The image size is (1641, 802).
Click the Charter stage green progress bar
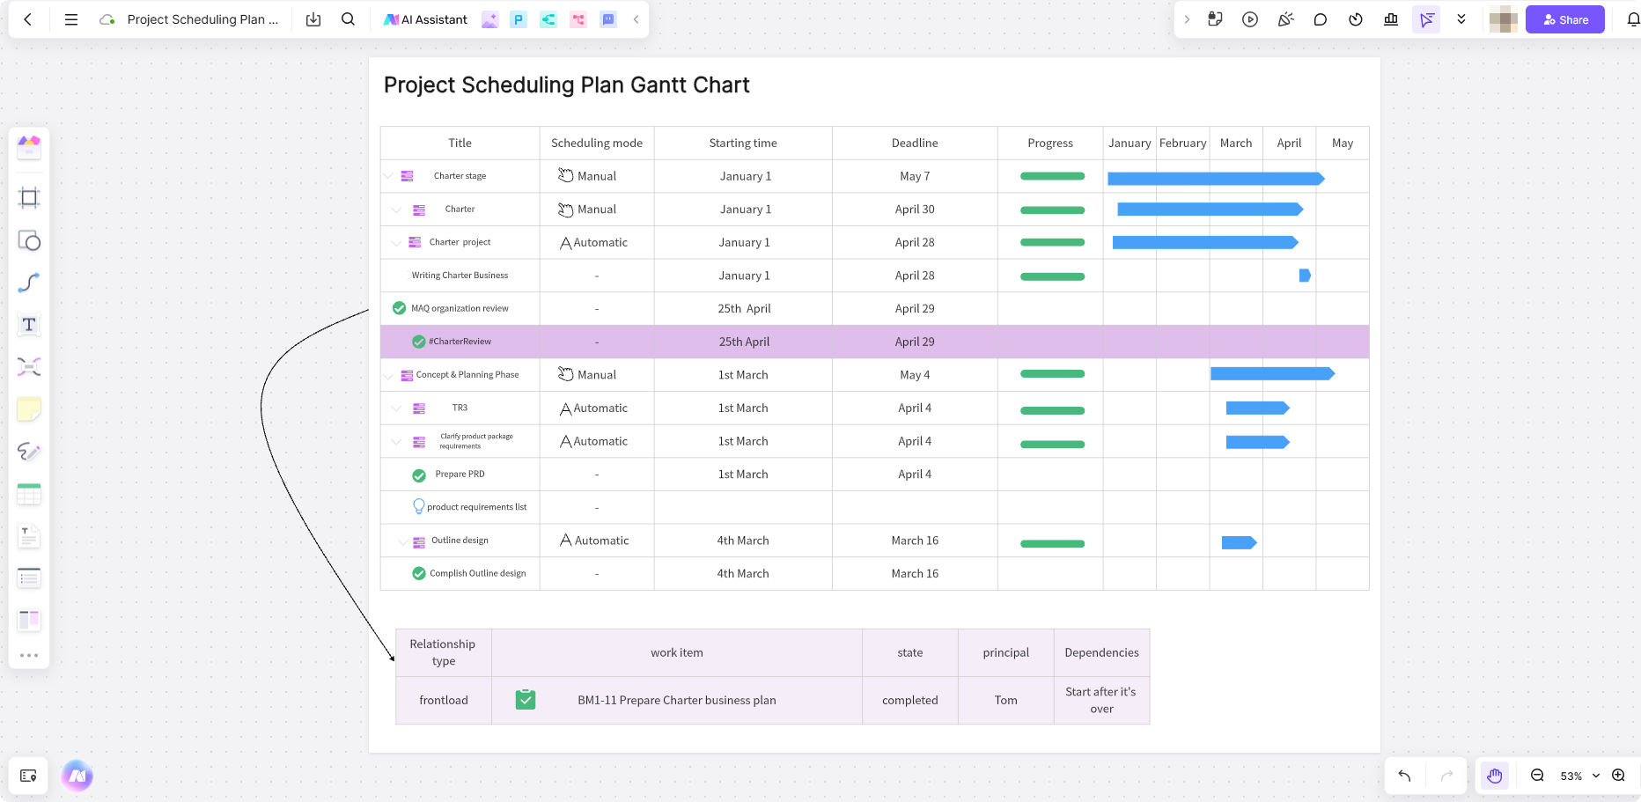pyautogui.click(x=1052, y=176)
